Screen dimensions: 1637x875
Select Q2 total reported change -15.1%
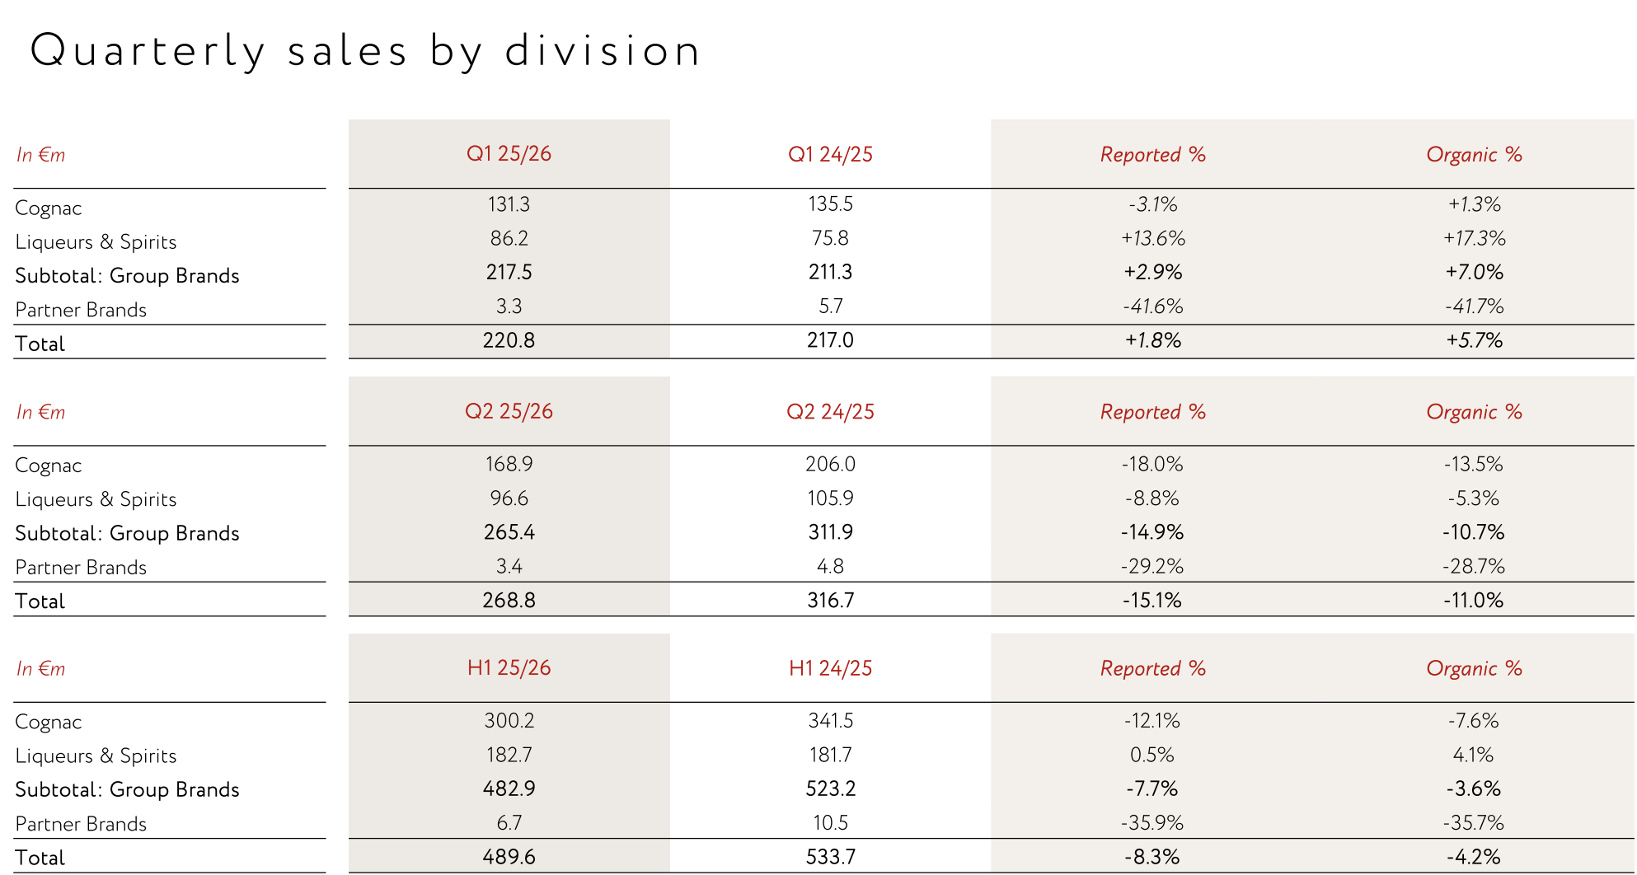coord(1152,601)
